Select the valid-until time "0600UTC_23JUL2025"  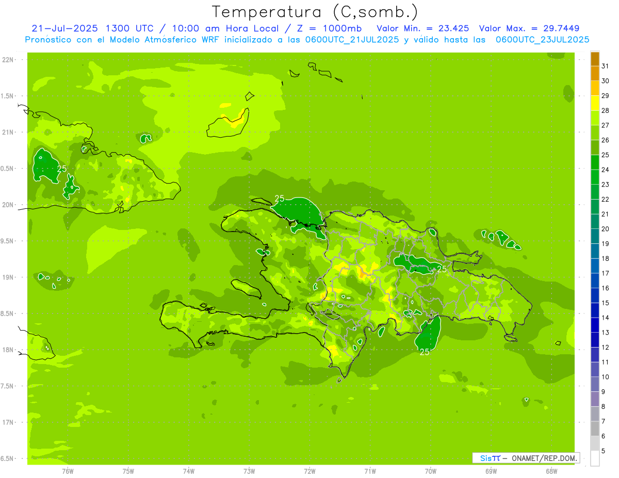point(542,40)
